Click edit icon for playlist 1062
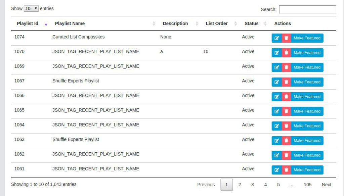344x196 pixels. point(277,155)
